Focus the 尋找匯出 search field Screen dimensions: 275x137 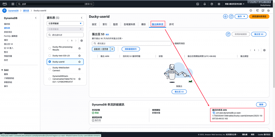click(x=132, y=43)
